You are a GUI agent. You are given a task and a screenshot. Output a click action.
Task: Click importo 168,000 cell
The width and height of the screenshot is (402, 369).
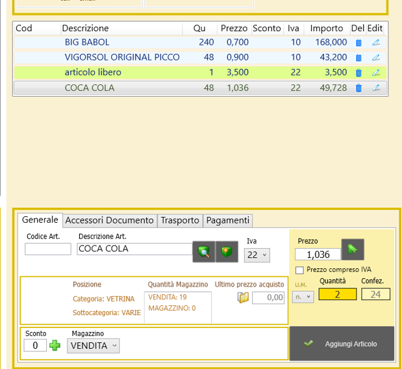(331, 42)
